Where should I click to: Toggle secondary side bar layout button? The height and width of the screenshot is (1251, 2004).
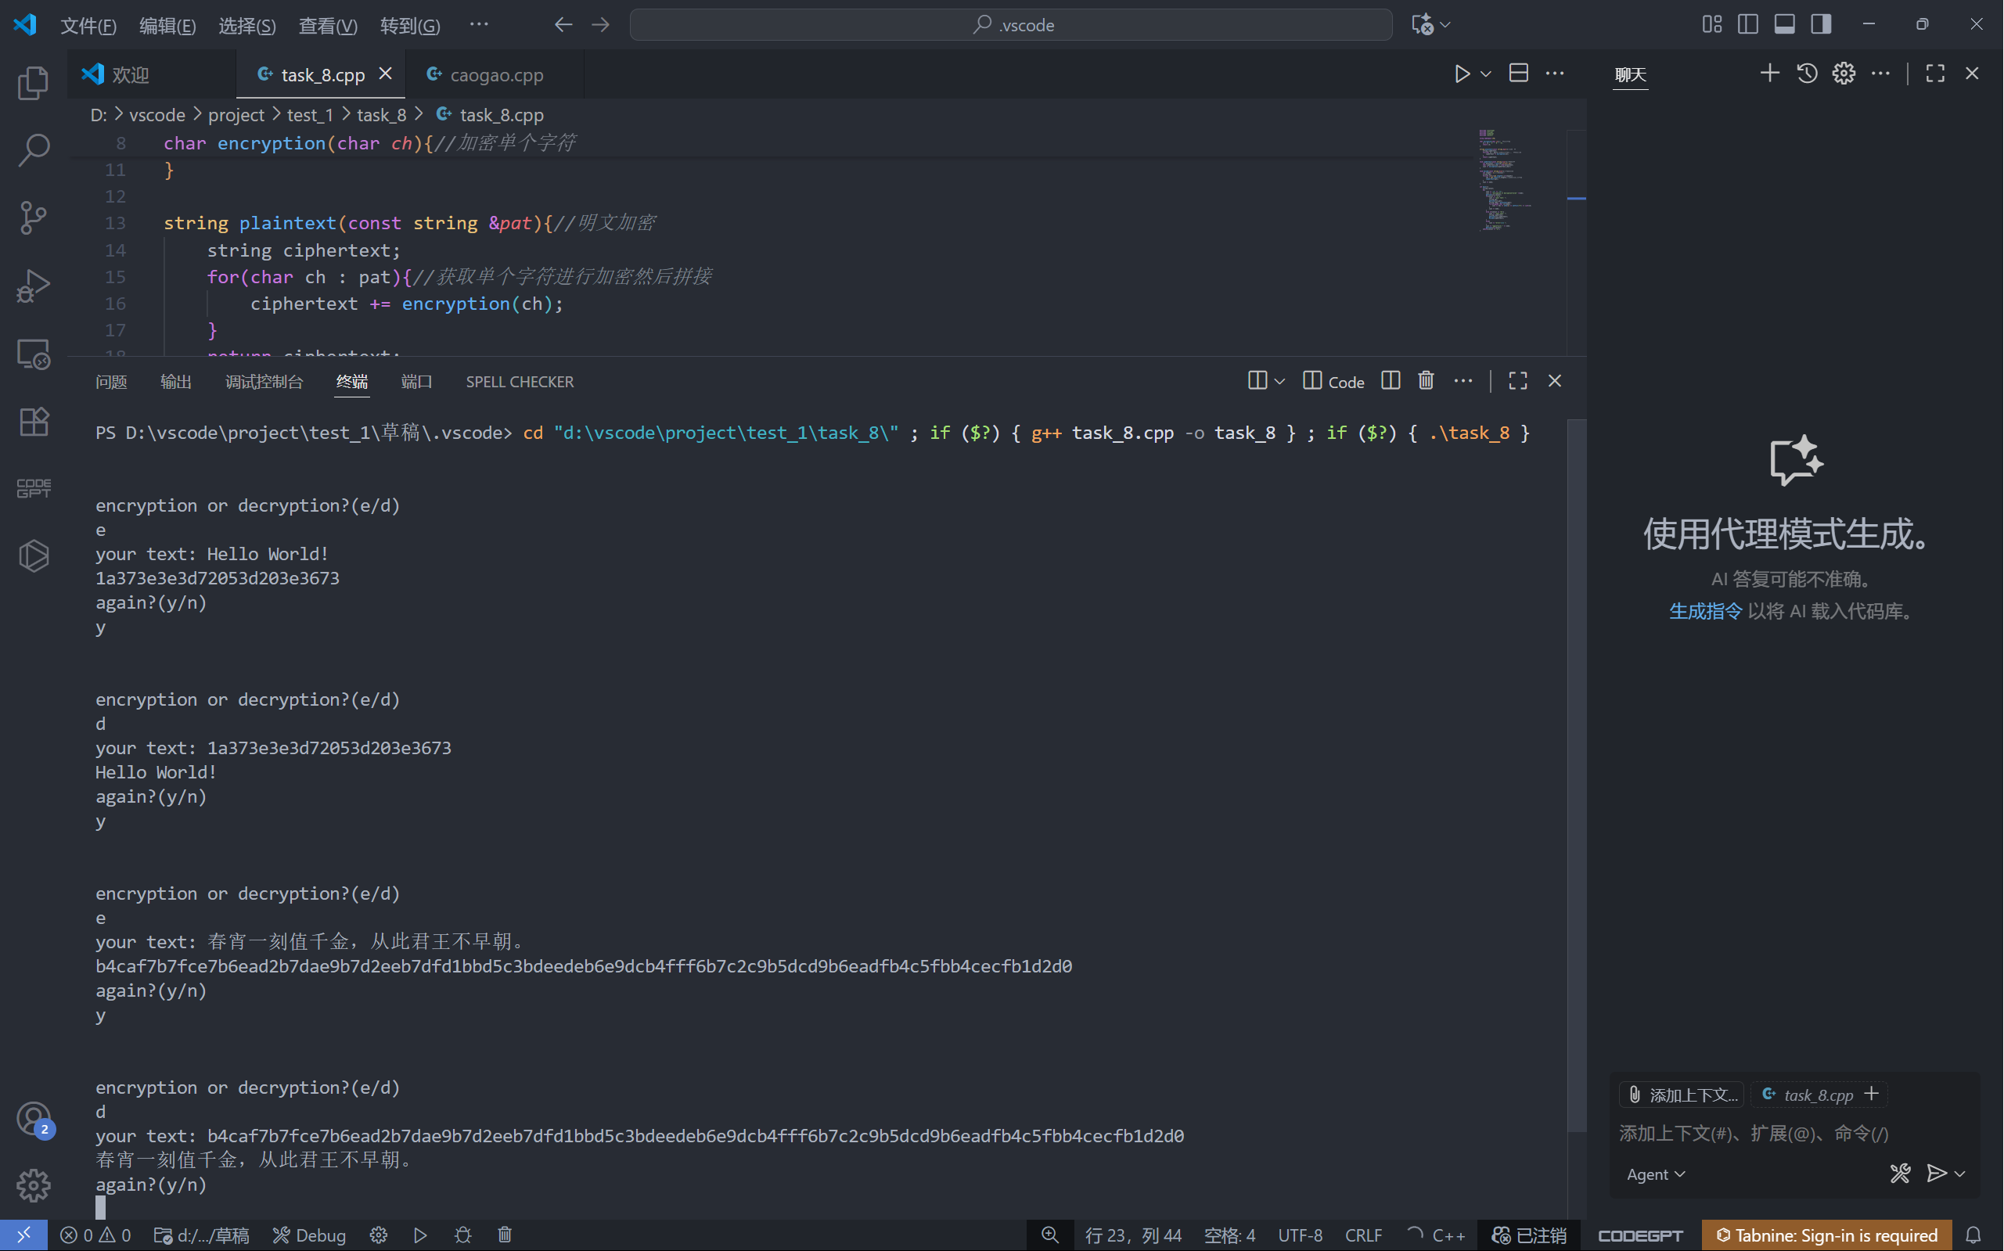coord(1821,25)
